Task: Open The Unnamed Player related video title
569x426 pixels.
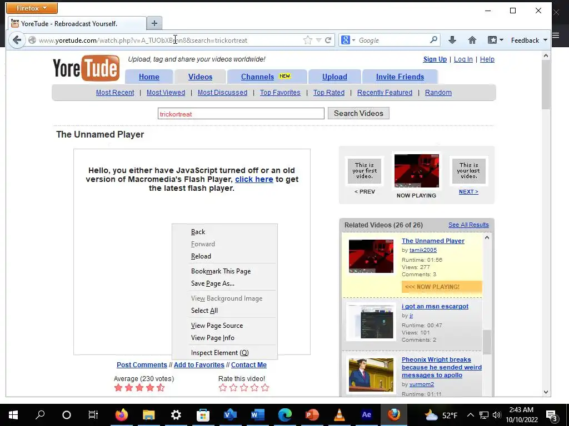Action: [x=433, y=241]
